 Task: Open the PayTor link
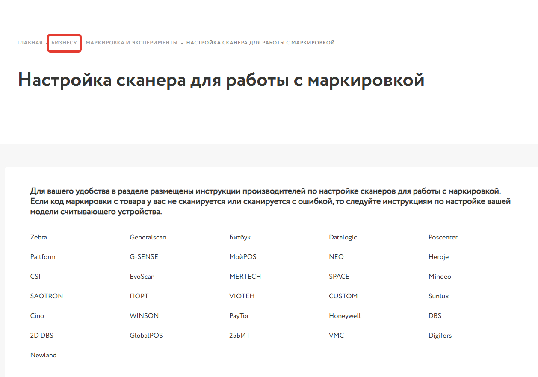239,316
